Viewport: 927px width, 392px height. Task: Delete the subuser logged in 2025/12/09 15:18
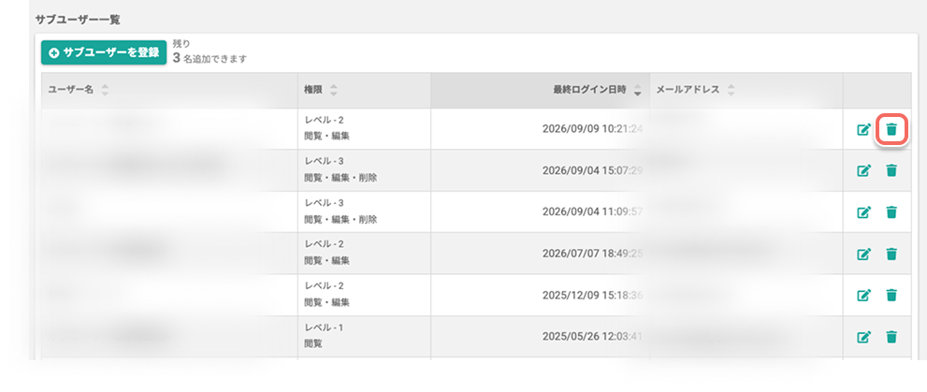891,295
